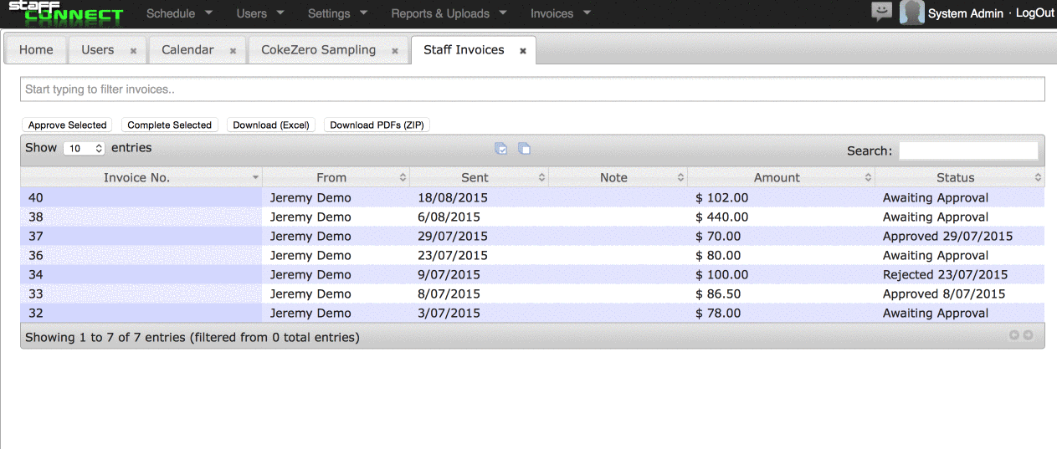The image size is (1057, 449).
Task: Select invoice number 36 cell
Action: tap(141, 256)
